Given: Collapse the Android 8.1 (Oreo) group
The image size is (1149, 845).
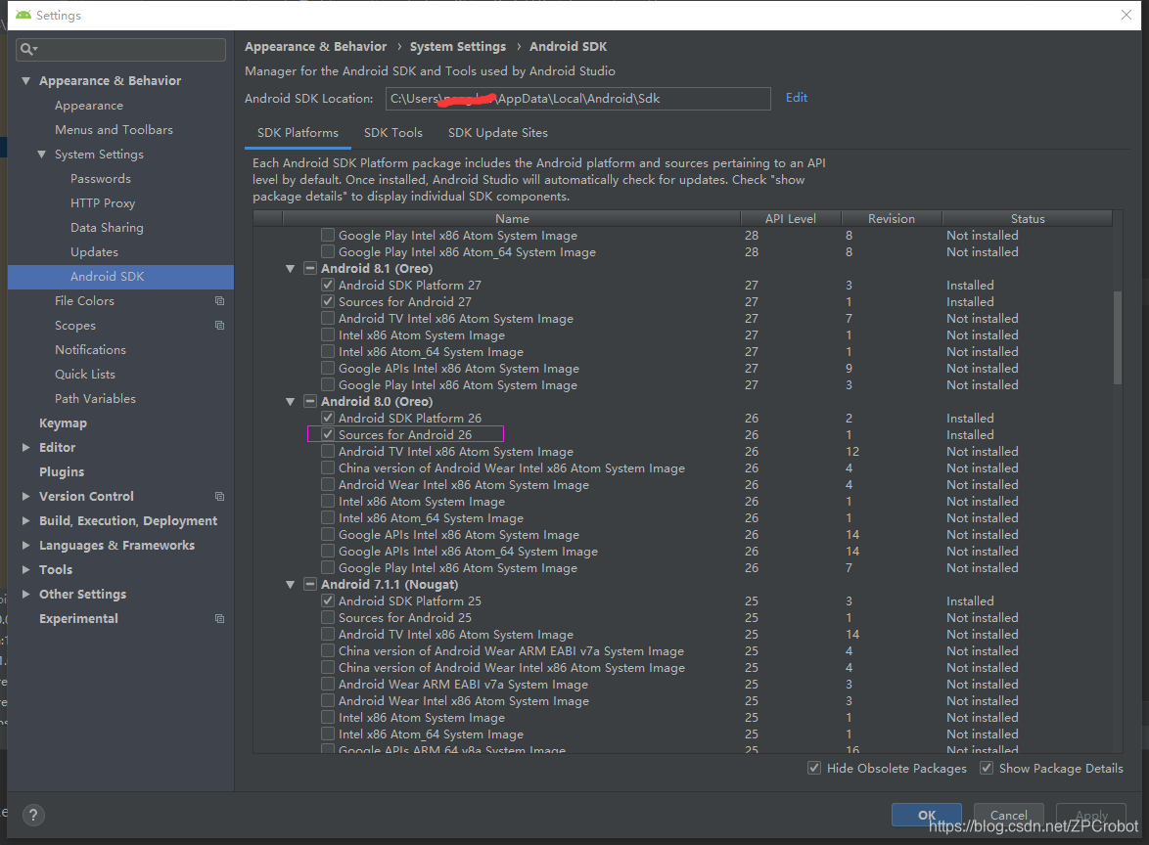Looking at the screenshot, I should (290, 269).
